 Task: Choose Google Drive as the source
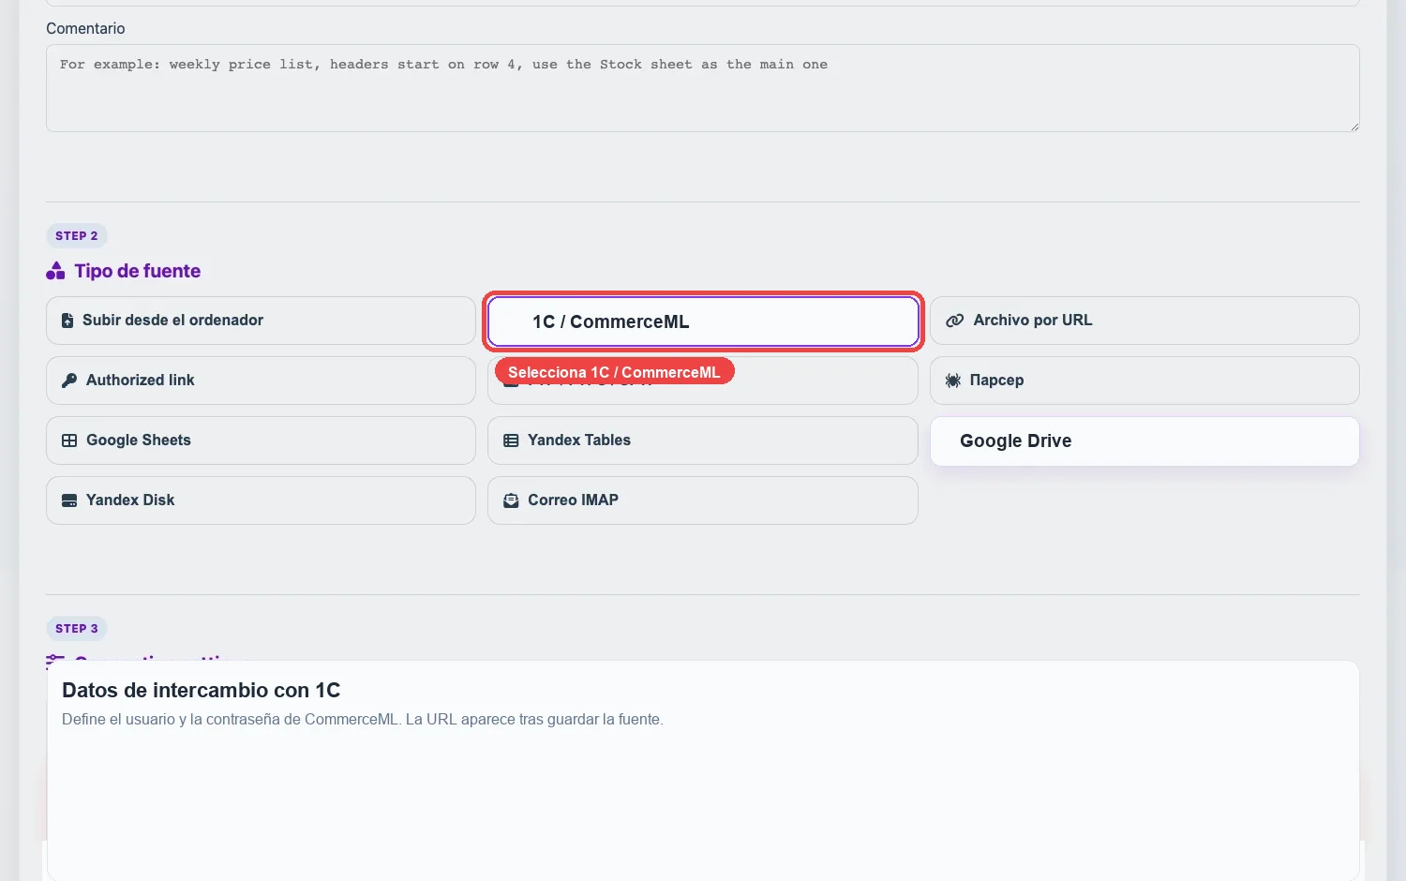pyautogui.click(x=1144, y=441)
